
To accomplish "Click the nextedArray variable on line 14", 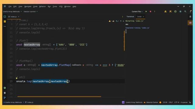I will (x=32, y=45).
